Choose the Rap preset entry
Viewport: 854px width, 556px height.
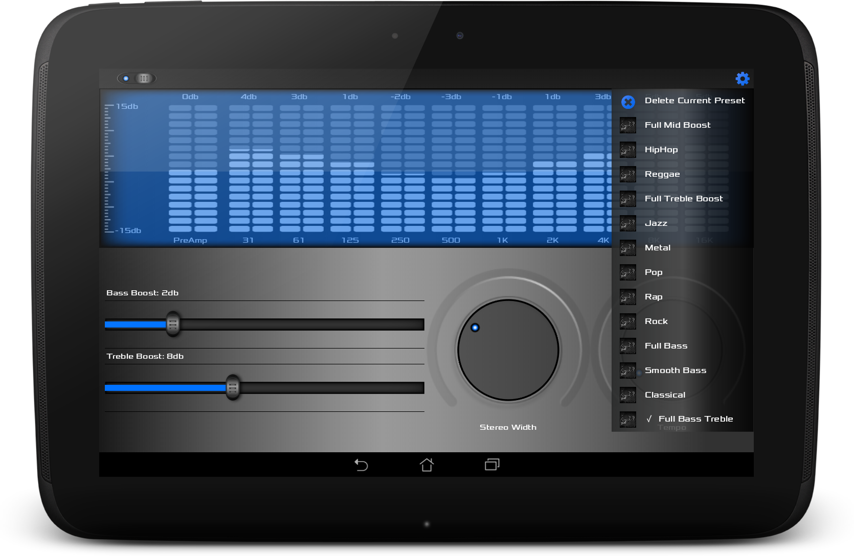[x=682, y=297]
